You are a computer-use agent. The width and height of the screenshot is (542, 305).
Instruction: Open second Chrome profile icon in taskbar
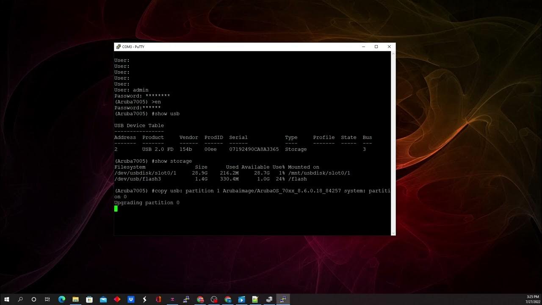pos(228,299)
